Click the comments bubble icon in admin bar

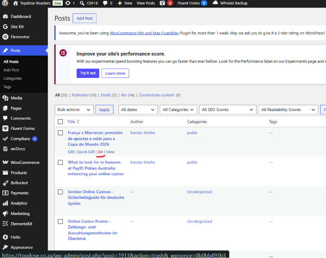[105, 3]
